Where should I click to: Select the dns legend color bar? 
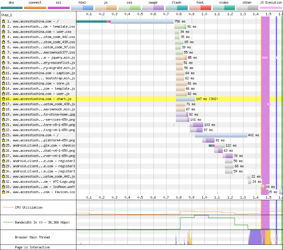(12, 8)
